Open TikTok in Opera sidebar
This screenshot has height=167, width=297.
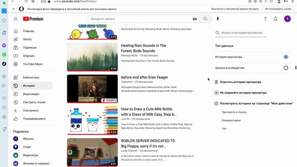point(4,64)
